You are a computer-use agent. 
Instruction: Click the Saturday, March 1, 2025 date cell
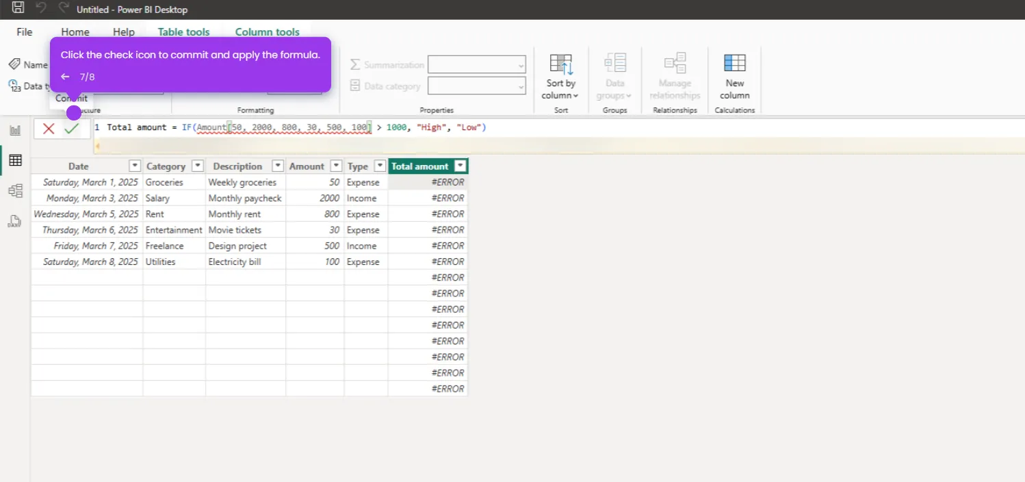coord(87,182)
